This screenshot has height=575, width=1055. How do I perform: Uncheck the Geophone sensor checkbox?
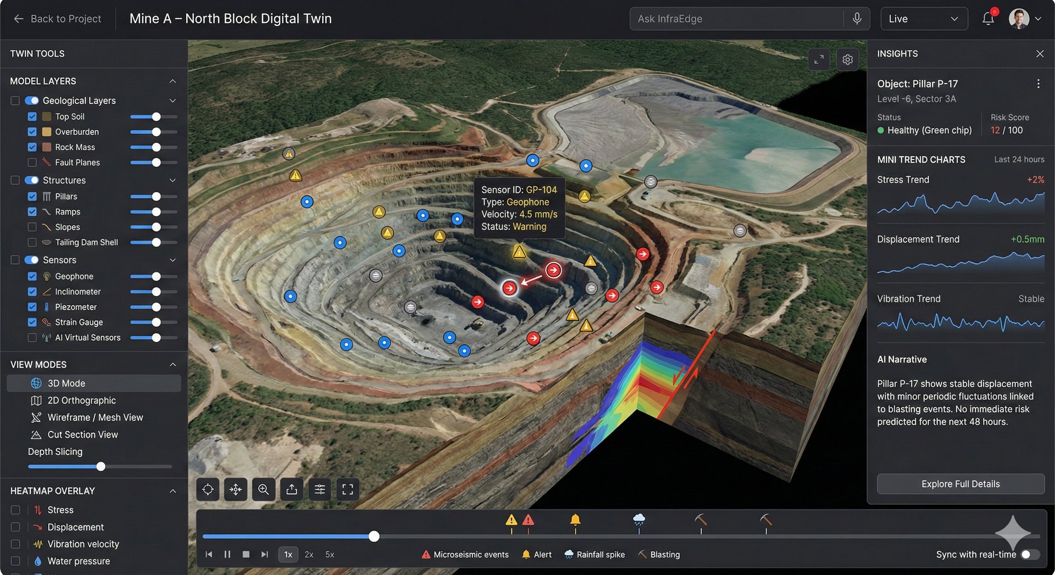32,276
